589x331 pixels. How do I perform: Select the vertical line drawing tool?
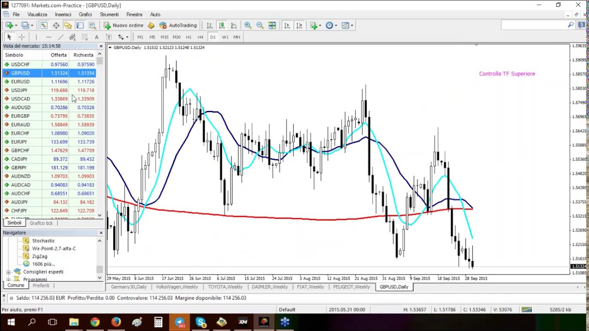(36, 37)
